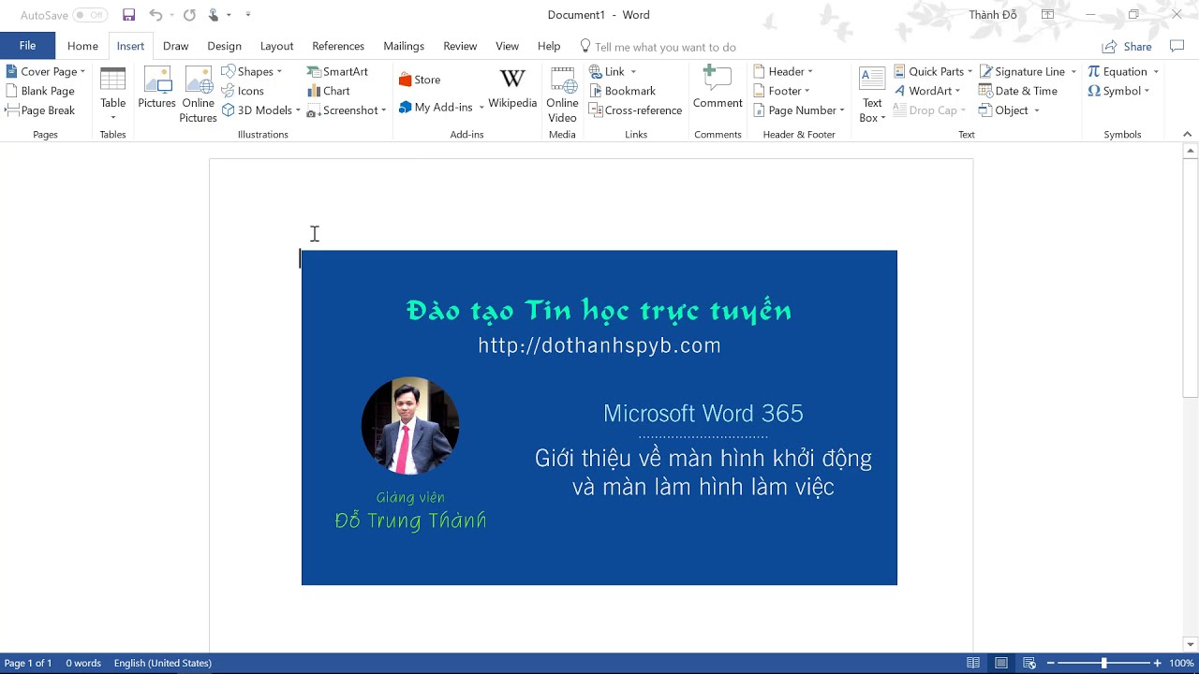
Task: Click the Online Video icon
Action: pos(562,94)
